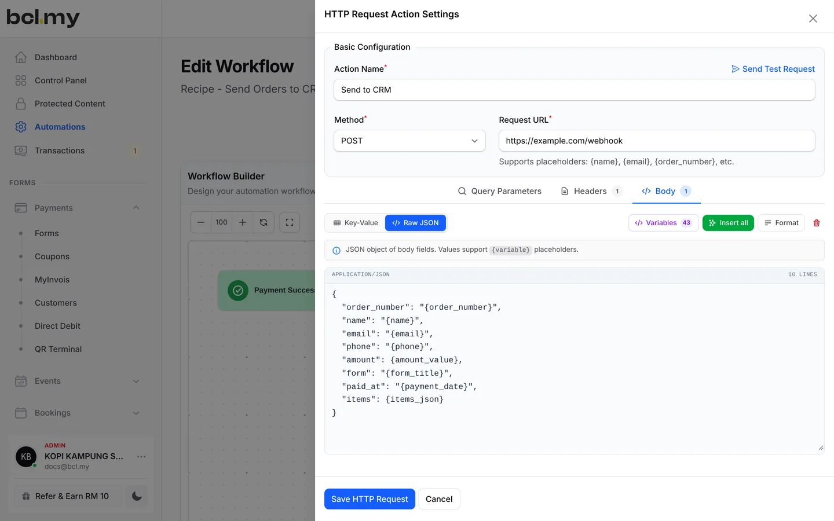This screenshot has height=521, width=834.
Task: Zoom out the workflow canvas with minus
Action: coord(201,222)
